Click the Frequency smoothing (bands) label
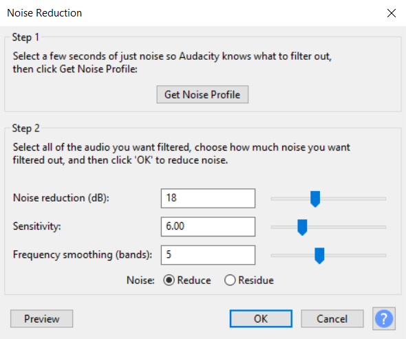The width and height of the screenshot is (406, 339). pos(83,255)
